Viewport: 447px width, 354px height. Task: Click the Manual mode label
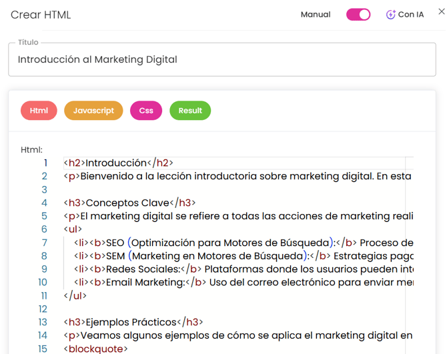click(x=316, y=15)
